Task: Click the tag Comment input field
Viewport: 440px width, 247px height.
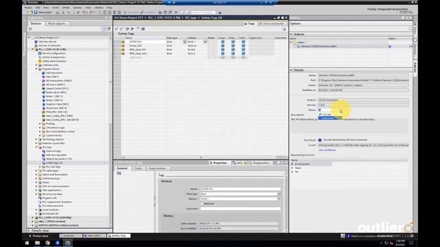Action: click(240, 209)
